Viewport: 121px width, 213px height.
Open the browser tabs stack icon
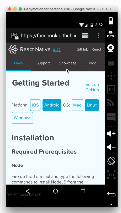tap(85, 36)
